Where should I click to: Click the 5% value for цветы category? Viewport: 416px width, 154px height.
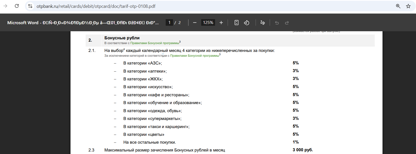[296, 134]
